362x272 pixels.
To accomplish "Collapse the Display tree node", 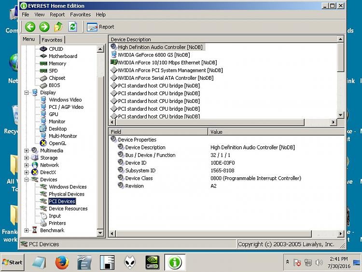I will pyautogui.click(x=27, y=93).
